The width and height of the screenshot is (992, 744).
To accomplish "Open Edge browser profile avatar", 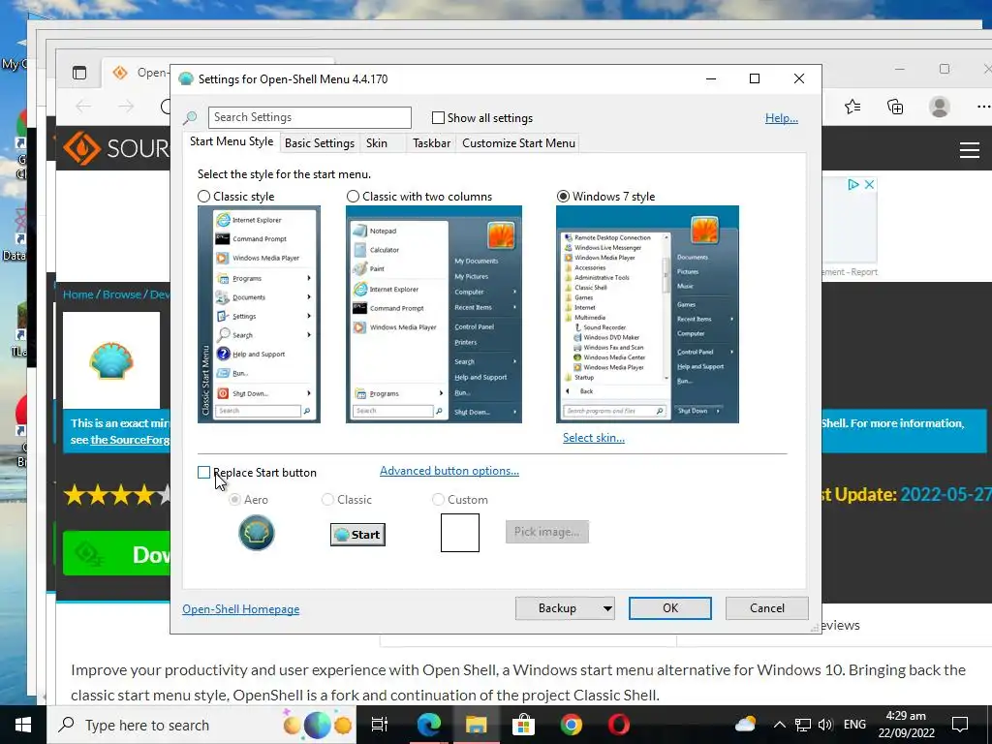I will point(940,107).
